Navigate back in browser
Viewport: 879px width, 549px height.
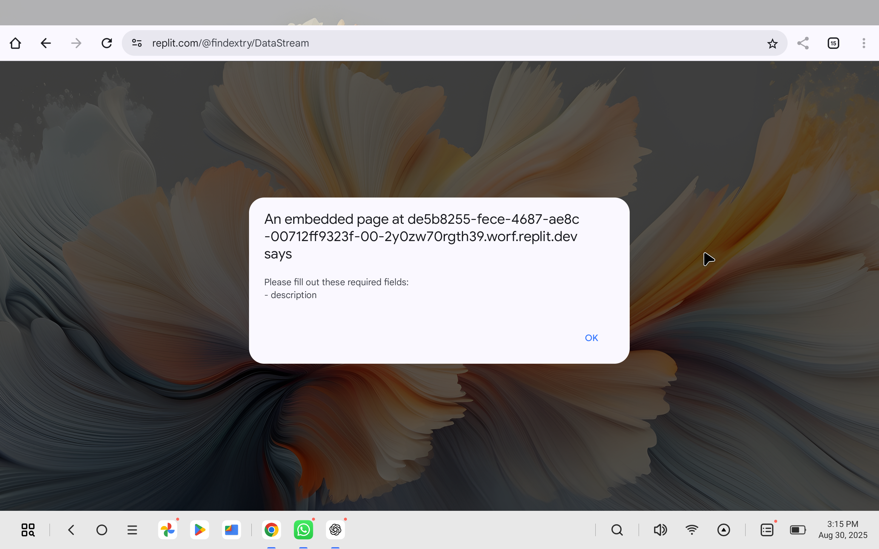pos(46,43)
